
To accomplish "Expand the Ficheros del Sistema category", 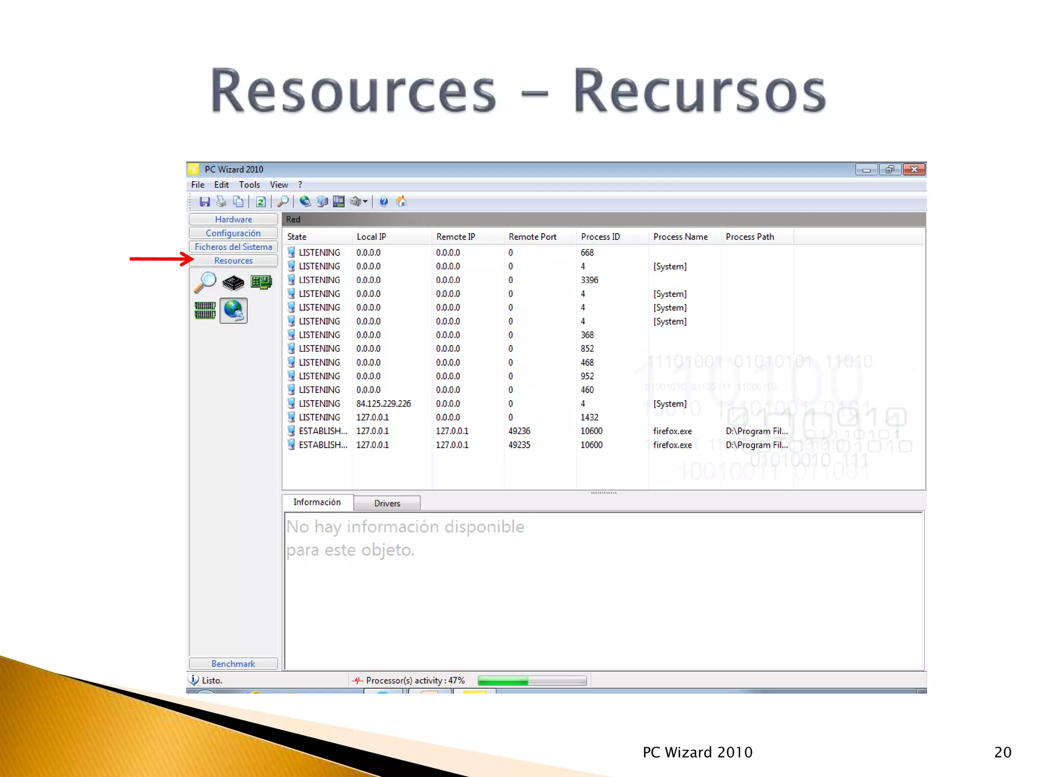I will pos(233,247).
